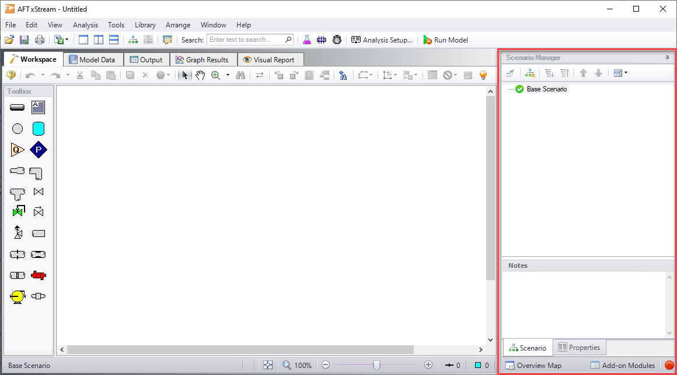This screenshot has width=677, height=375.
Task: Select the red Heat Exchanger junction
Action: pyautogui.click(x=39, y=275)
